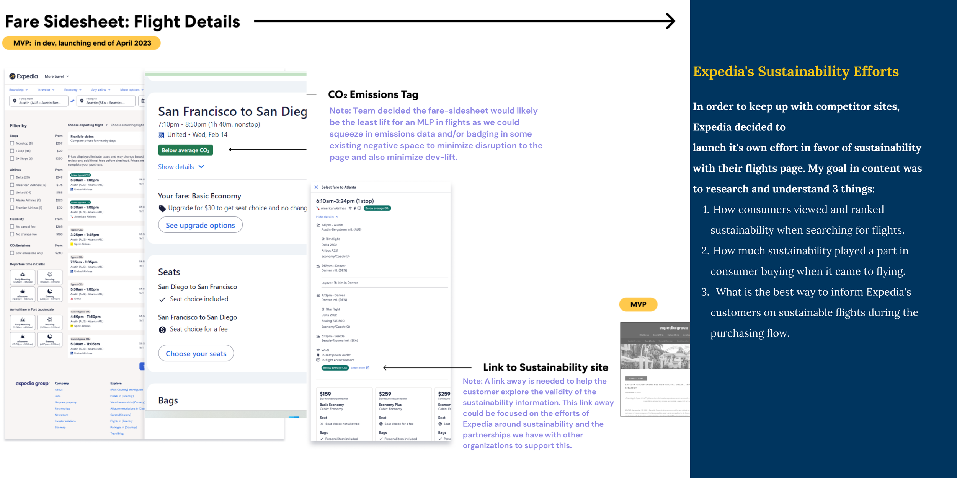Screen dimensions: 957x478
Task: Click the See upgrade options button
Action: tap(200, 225)
